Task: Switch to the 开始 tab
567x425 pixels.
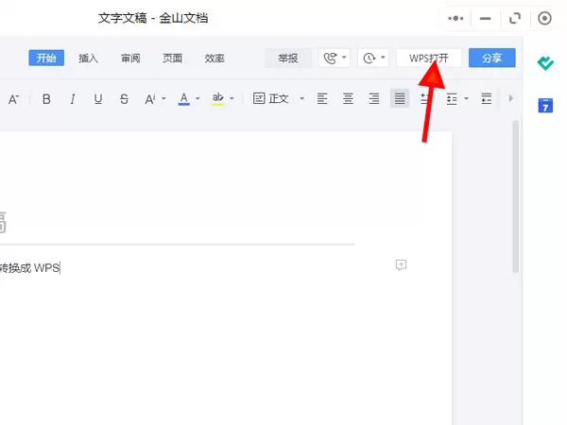Action: 46,58
